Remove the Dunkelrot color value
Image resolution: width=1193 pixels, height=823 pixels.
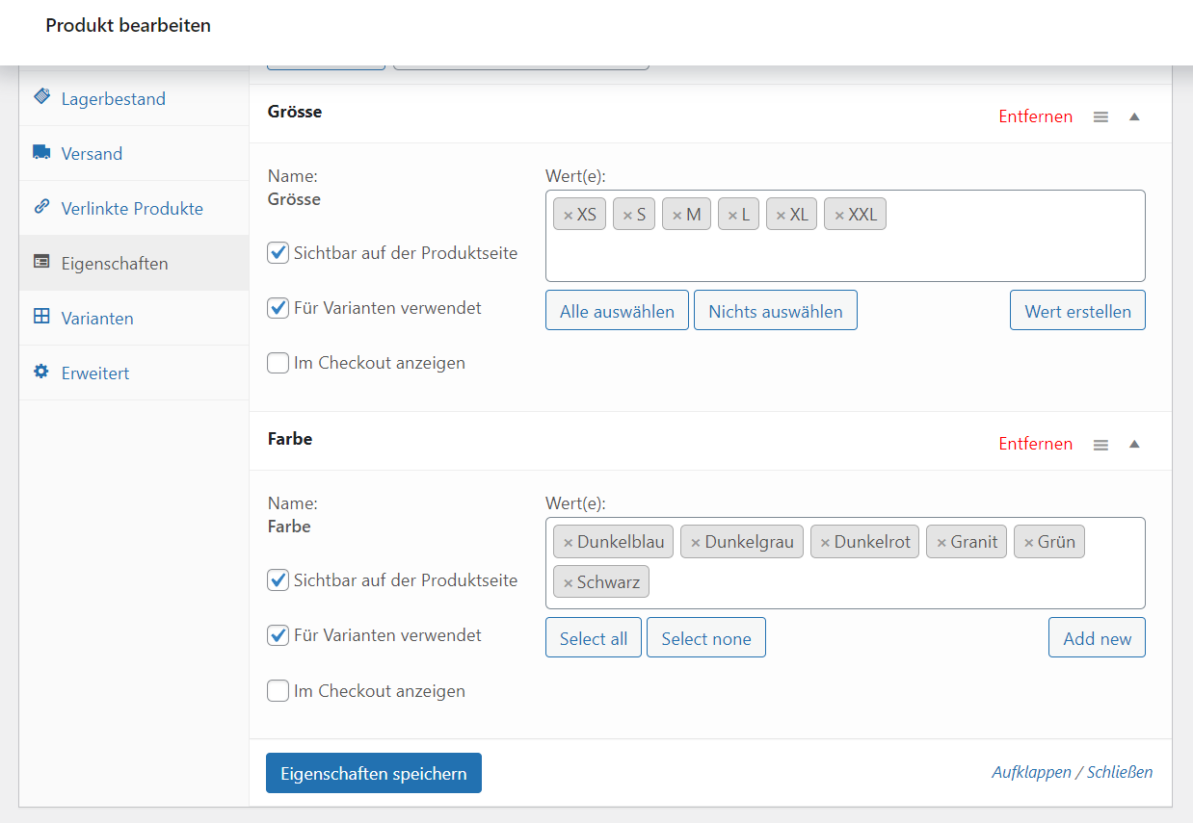pyautogui.click(x=825, y=543)
